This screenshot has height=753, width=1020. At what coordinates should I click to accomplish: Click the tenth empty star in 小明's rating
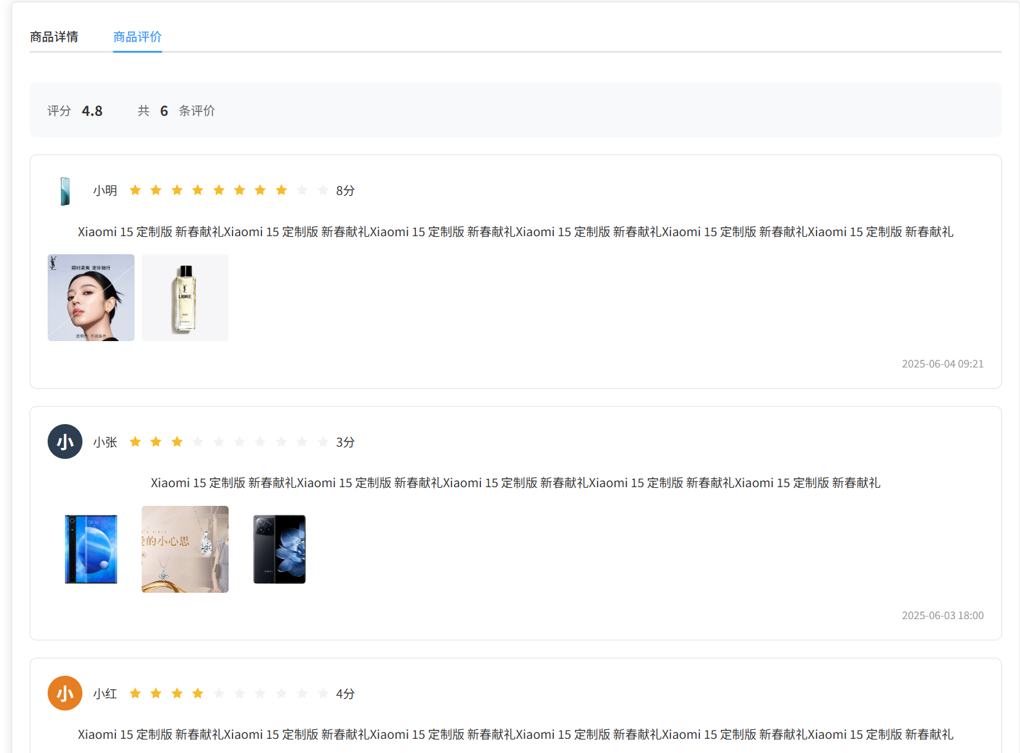point(323,190)
